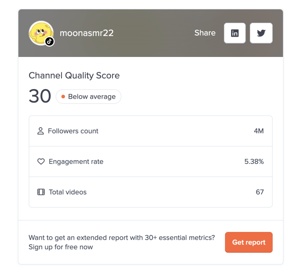Share via the LinkedIn icon button
Screen dimensions: 300x273
coord(235,33)
